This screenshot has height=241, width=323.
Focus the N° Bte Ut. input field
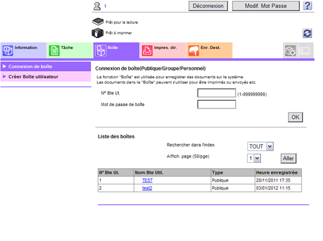(216, 93)
